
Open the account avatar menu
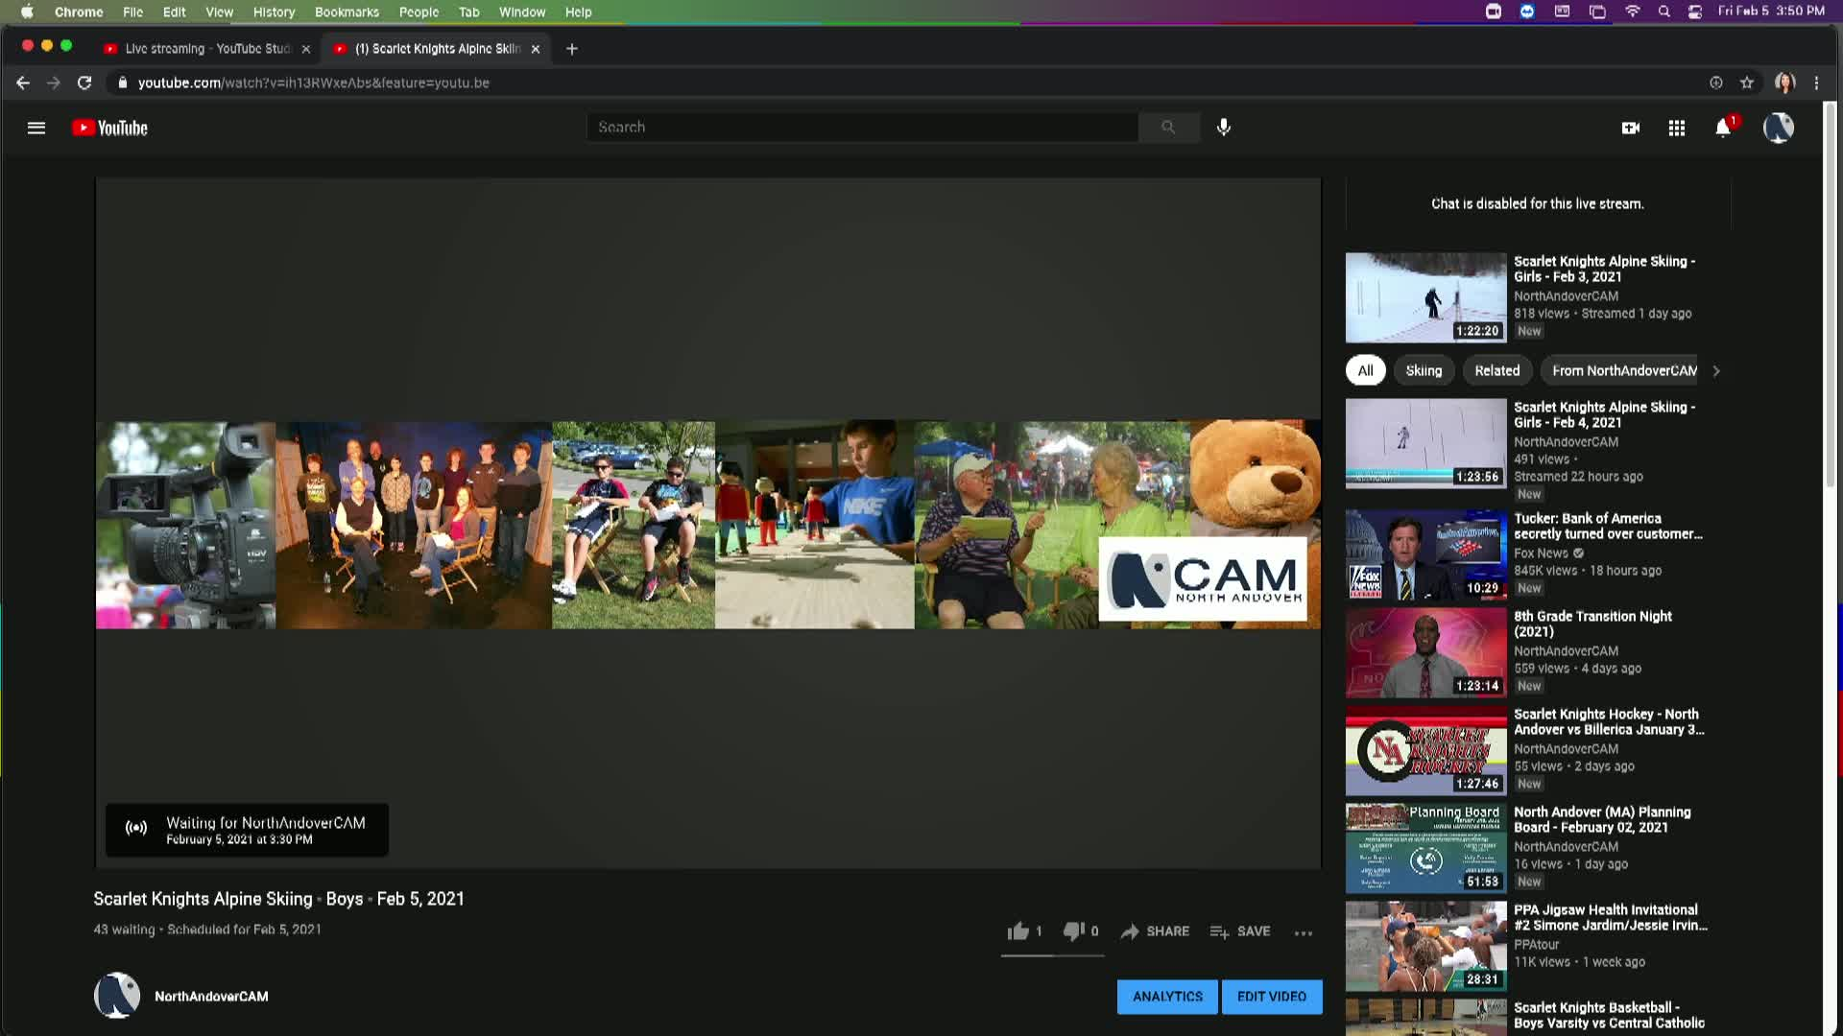1778,128
